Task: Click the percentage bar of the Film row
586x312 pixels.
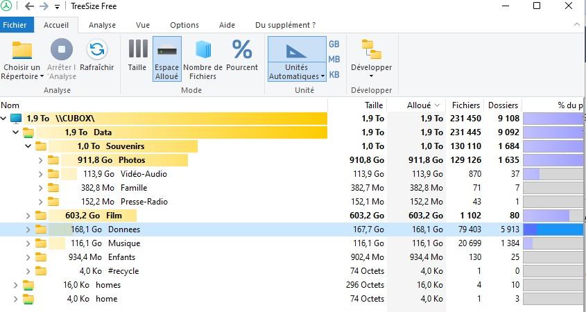Action: pyautogui.click(x=552, y=216)
